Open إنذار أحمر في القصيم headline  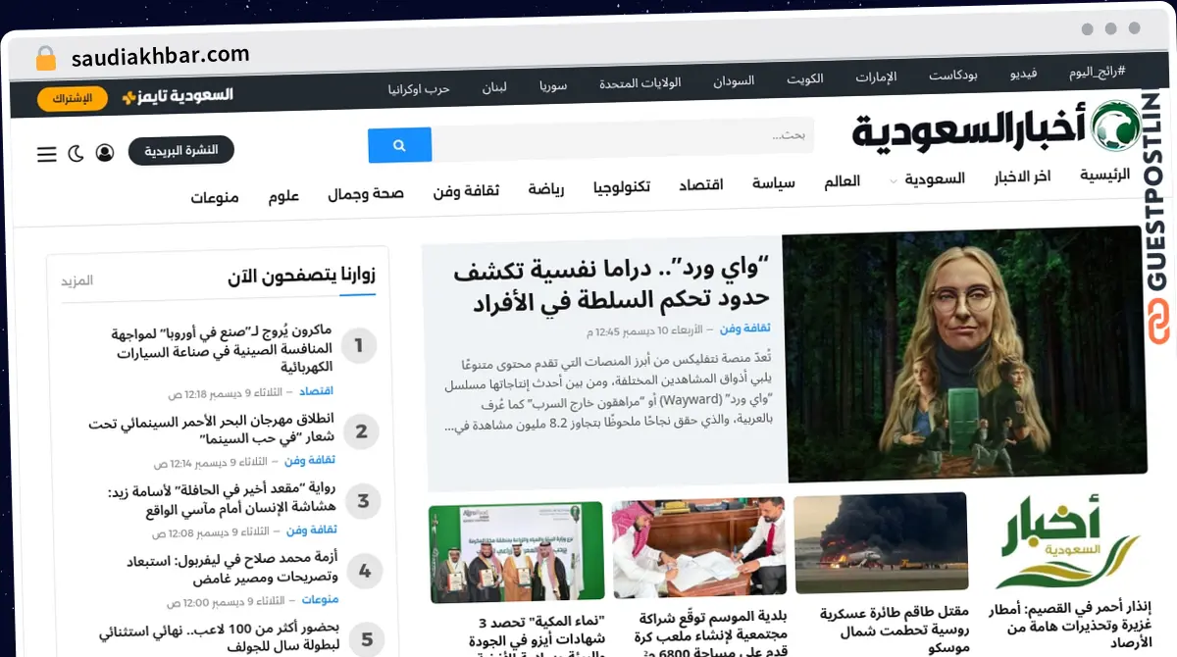(x=1070, y=624)
